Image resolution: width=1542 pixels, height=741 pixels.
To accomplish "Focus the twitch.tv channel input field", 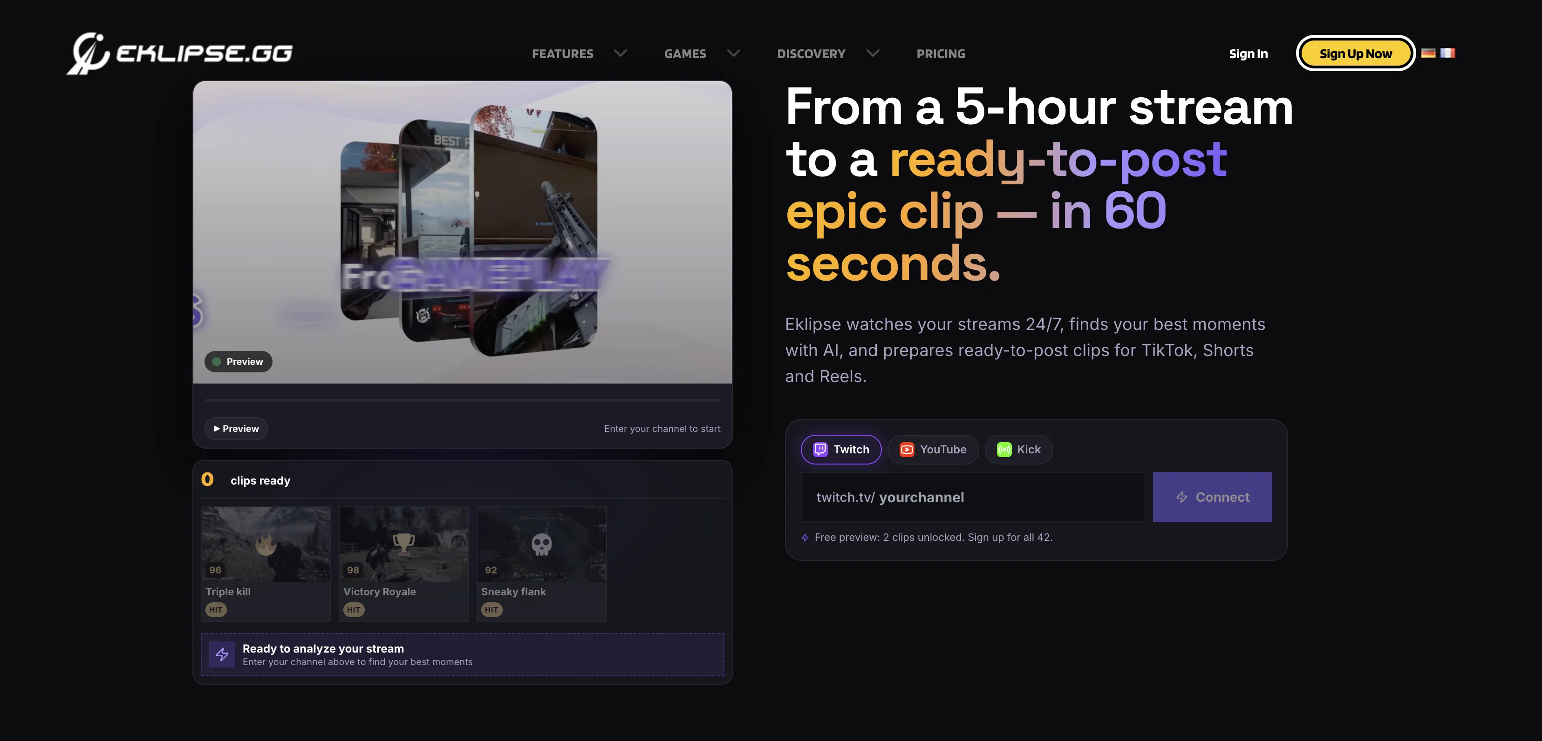I will 973,497.
